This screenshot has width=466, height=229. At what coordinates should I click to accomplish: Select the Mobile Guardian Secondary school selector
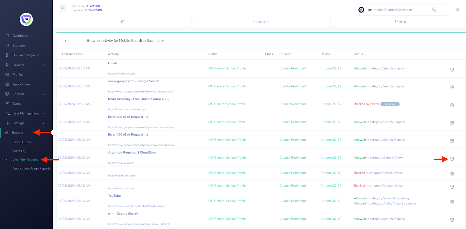pyautogui.click(x=393, y=10)
